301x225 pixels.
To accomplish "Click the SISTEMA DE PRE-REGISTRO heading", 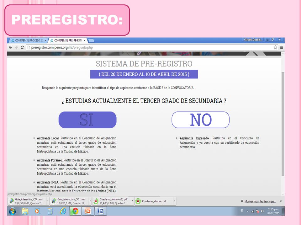I will (144, 64).
